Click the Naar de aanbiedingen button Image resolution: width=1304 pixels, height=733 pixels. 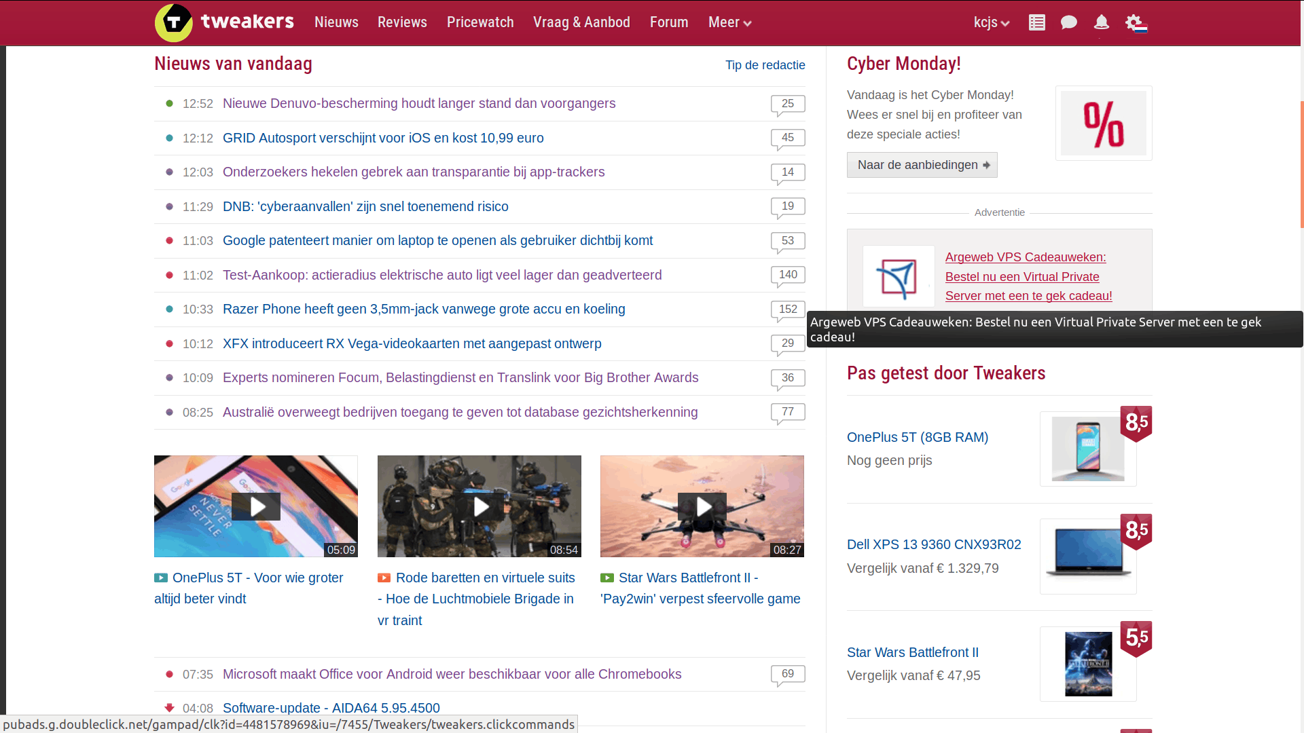[x=922, y=165]
